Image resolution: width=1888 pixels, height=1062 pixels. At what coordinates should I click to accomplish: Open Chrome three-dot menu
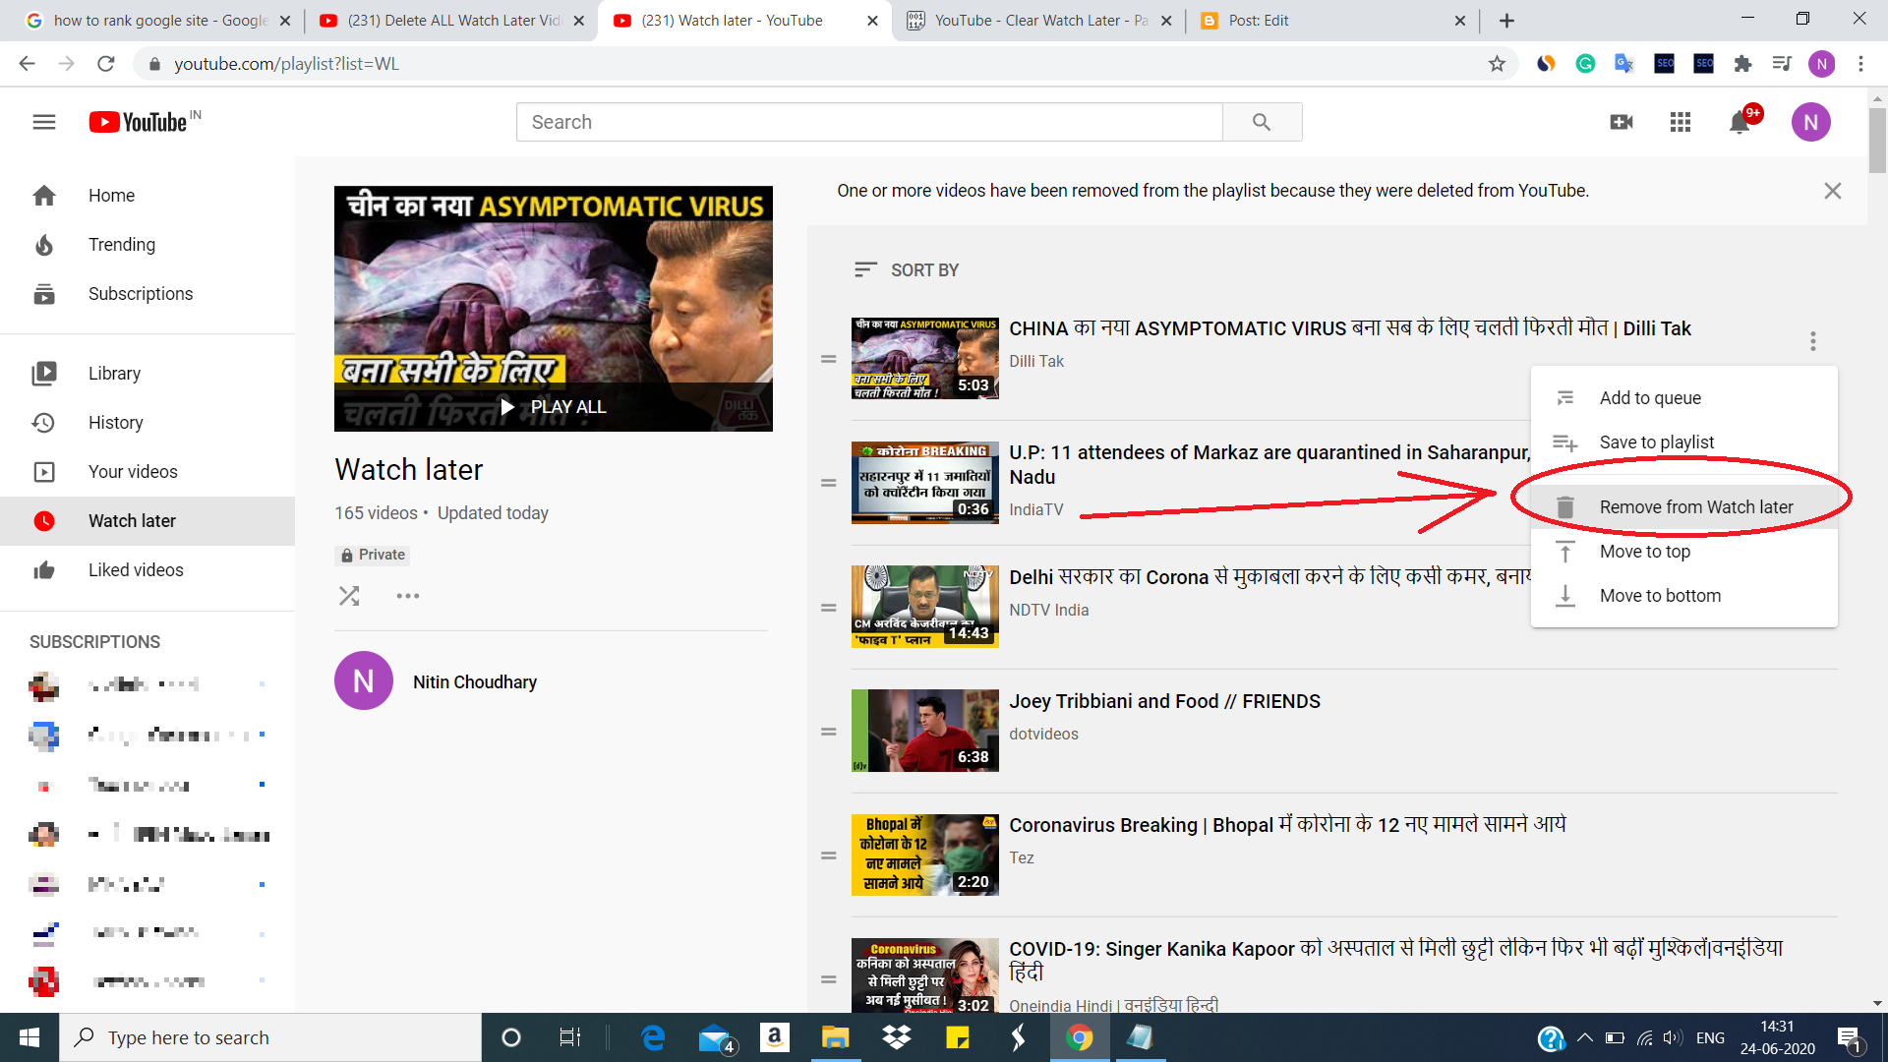pos(1860,64)
